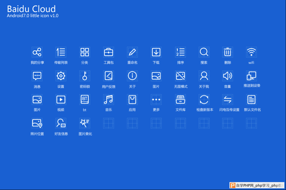
Task: Open the 视频 video play icon
Action: [61, 99]
